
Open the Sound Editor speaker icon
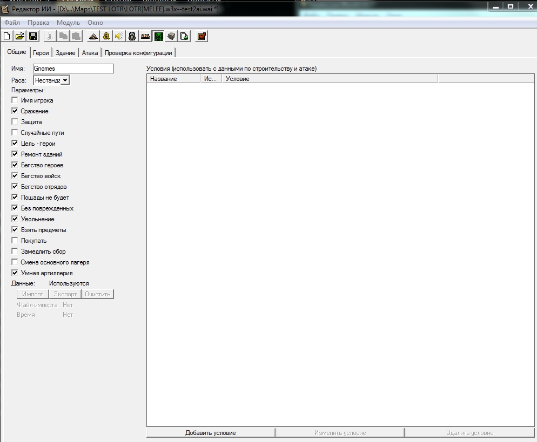click(x=119, y=36)
